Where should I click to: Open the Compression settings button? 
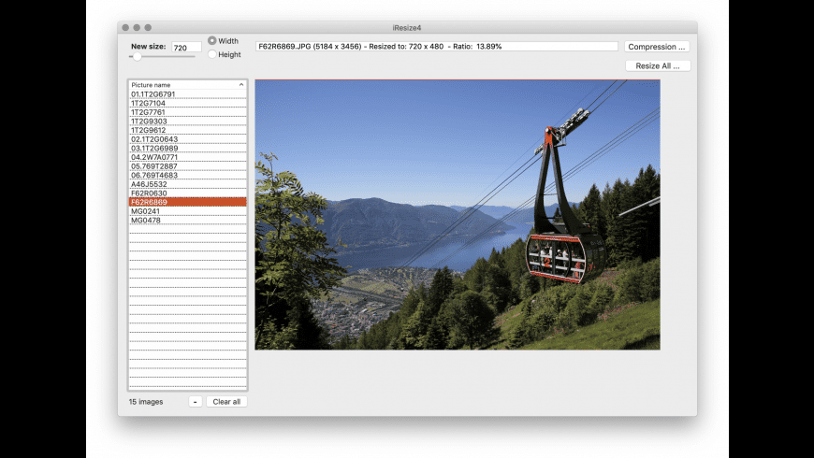click(657, 47)
